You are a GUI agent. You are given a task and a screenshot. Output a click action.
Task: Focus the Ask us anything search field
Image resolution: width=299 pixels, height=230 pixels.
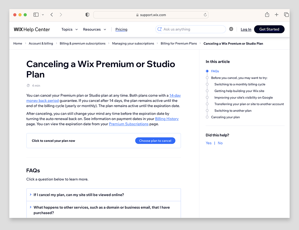(x=190, y=29)
